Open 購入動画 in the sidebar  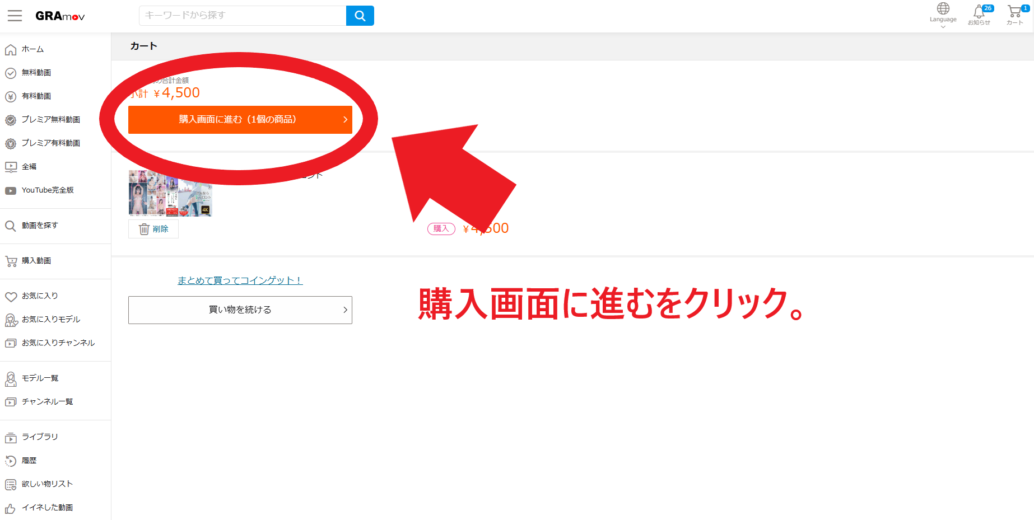pos(36,261)
